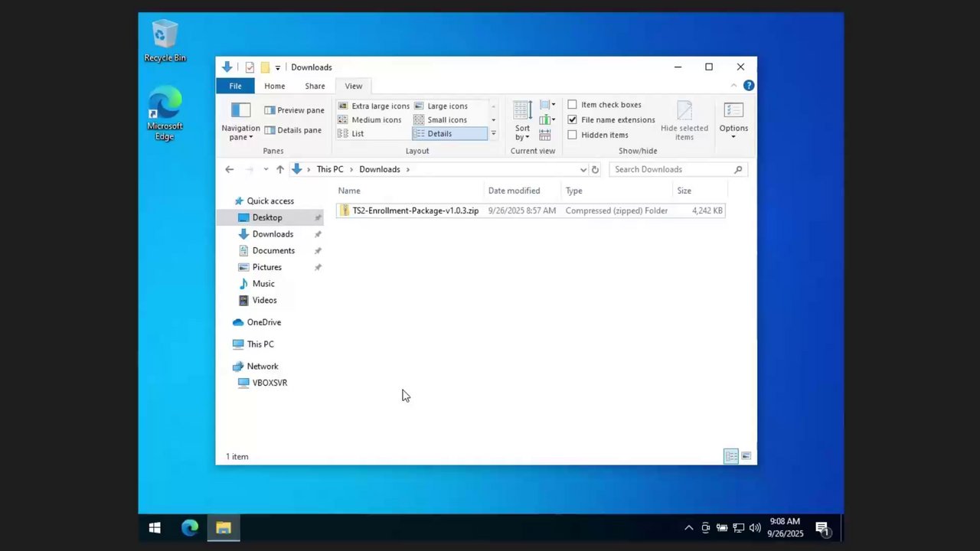Sort by the Type column header
This screenshot has width=980, height=551.
click(x=618, y=191)
